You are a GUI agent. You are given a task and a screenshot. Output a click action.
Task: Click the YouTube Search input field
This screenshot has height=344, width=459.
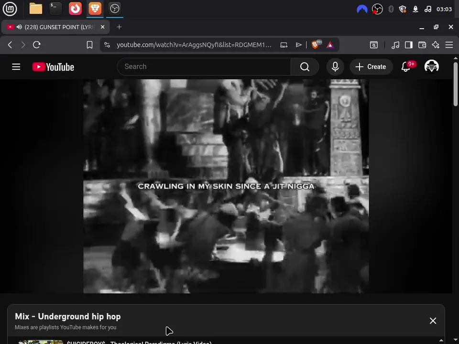[x=204, y=67]
